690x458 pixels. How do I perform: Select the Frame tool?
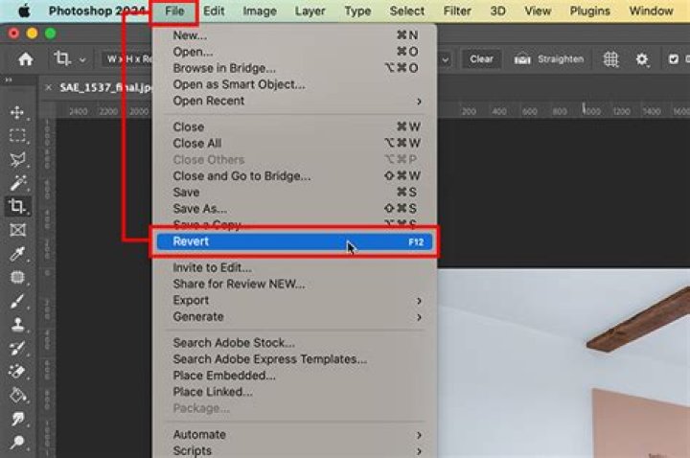(x=17, y=230)
